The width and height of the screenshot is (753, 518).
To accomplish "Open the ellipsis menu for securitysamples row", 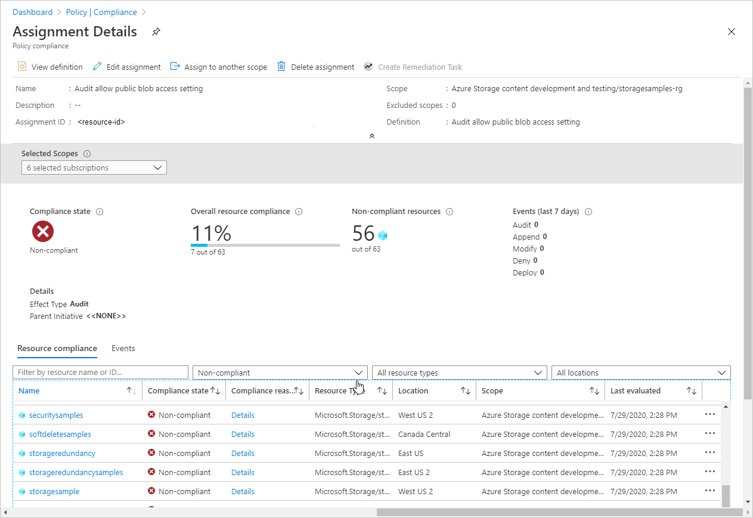I will (709, 415).
